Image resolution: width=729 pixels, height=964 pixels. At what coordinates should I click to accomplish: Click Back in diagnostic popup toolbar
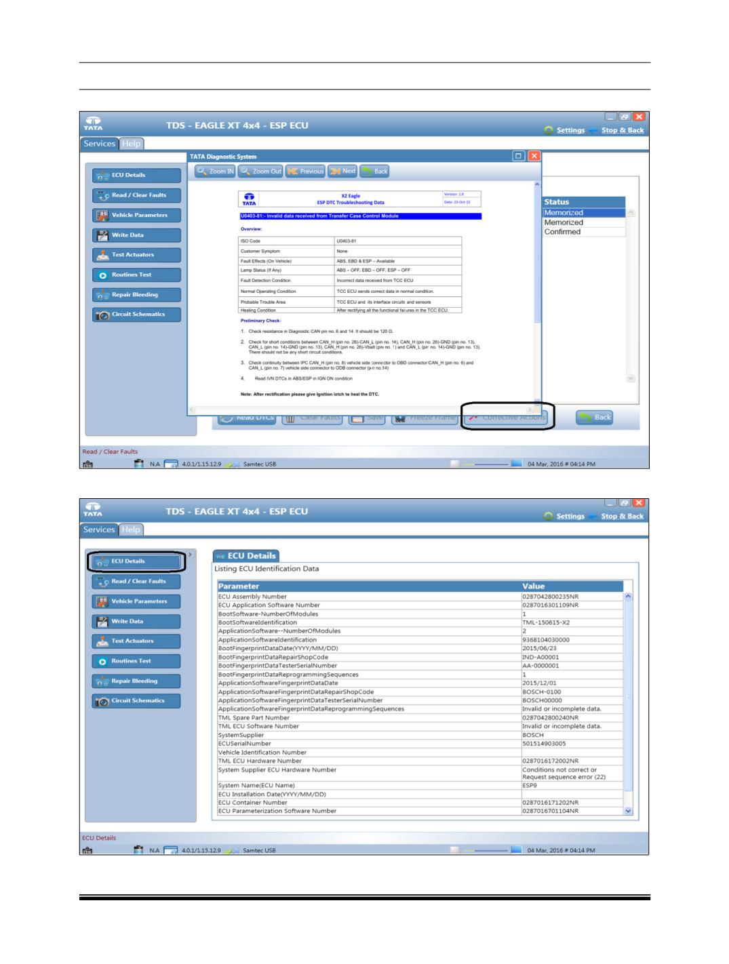[x=375, y=172]
